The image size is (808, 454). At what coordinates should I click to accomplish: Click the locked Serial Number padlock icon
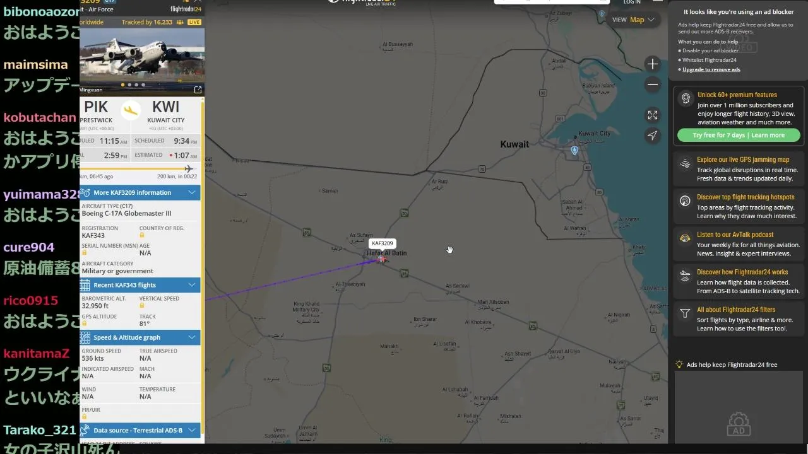(x=85, y=253)
